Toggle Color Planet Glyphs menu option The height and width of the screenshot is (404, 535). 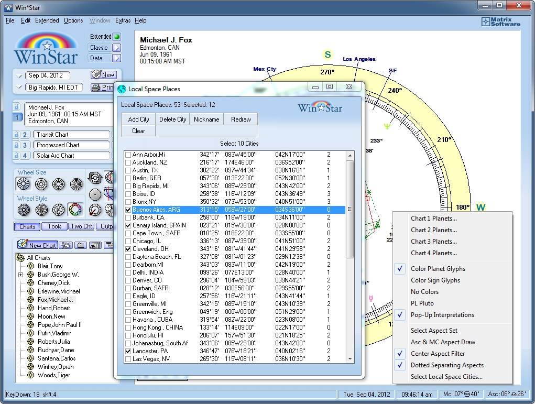[438, 268]
